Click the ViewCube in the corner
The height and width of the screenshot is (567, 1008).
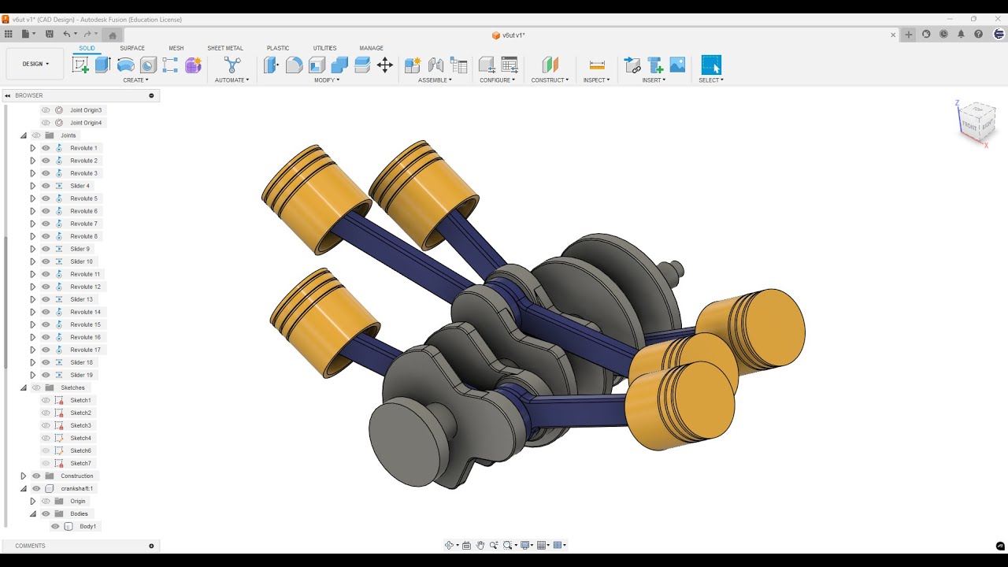pyautogui.click(x=977, y=122)
